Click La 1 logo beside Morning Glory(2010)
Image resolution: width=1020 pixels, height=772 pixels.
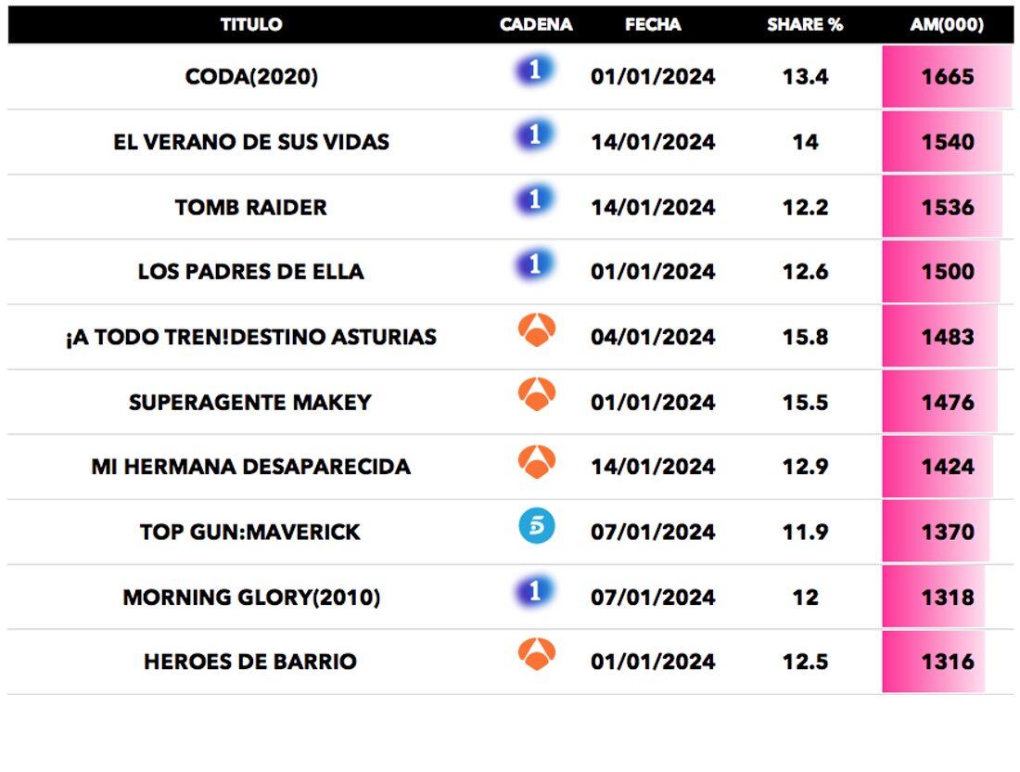pyautogui.click(x=535, y=591)
